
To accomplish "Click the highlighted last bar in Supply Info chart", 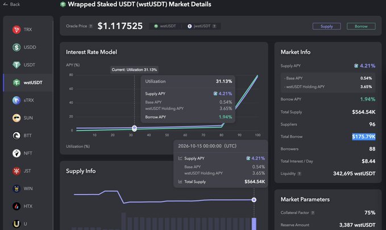I will [x=254, y=224].
